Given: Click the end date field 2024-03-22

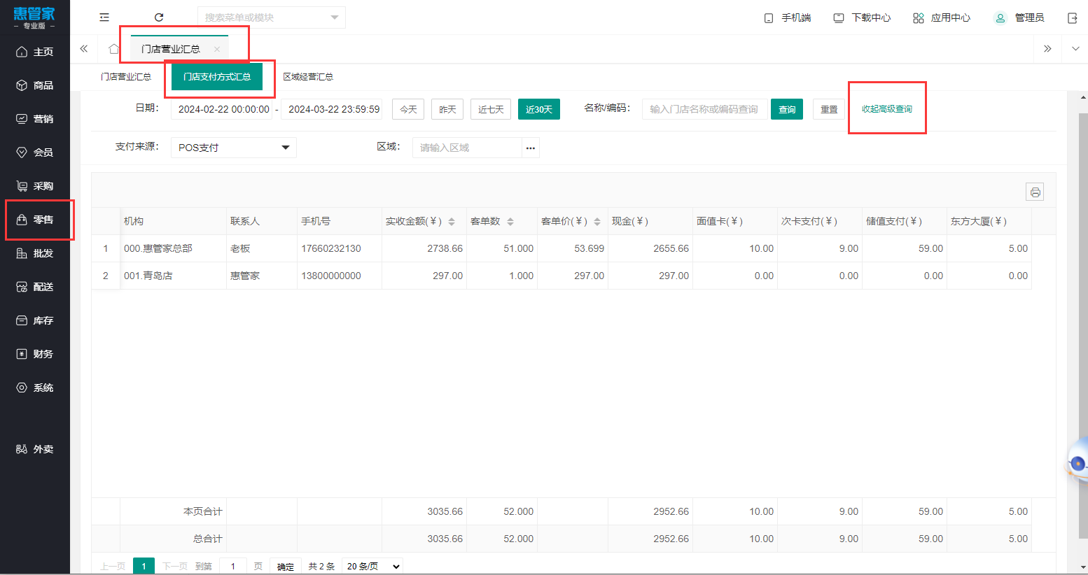Looking at the screenshot, I should click(332, 109).
